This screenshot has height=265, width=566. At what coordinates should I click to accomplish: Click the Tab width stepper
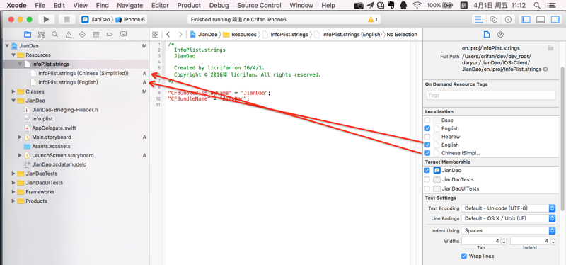coord(504,241)
